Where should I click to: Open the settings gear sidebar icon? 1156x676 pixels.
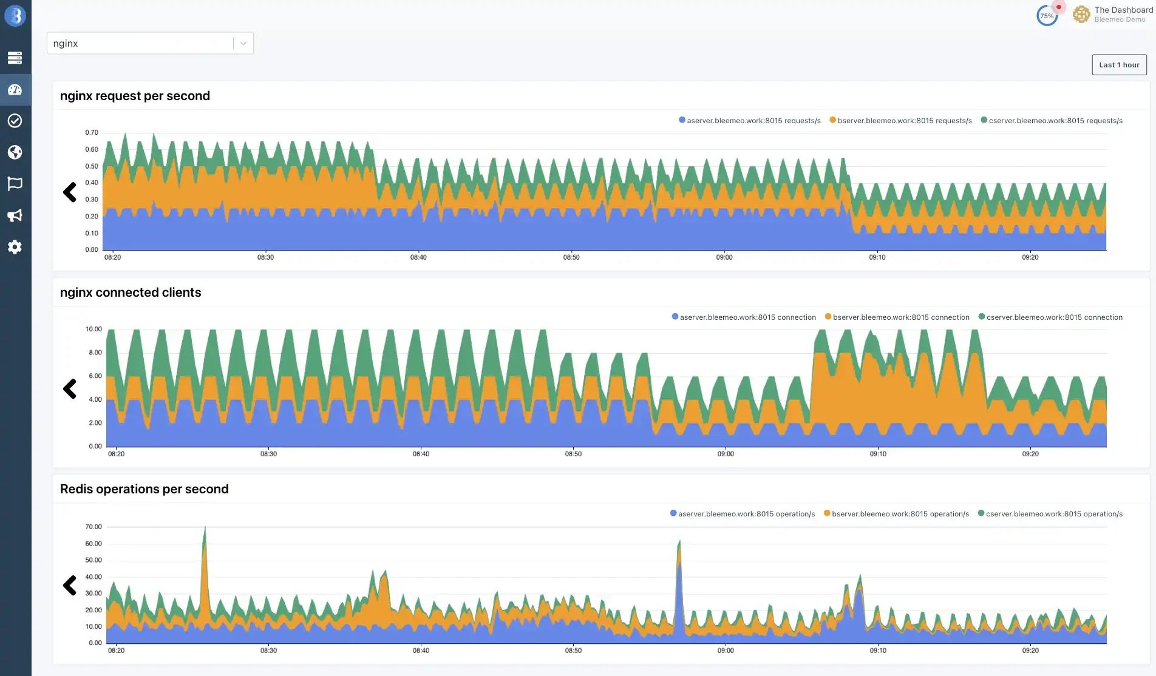(x=15, y=247)
